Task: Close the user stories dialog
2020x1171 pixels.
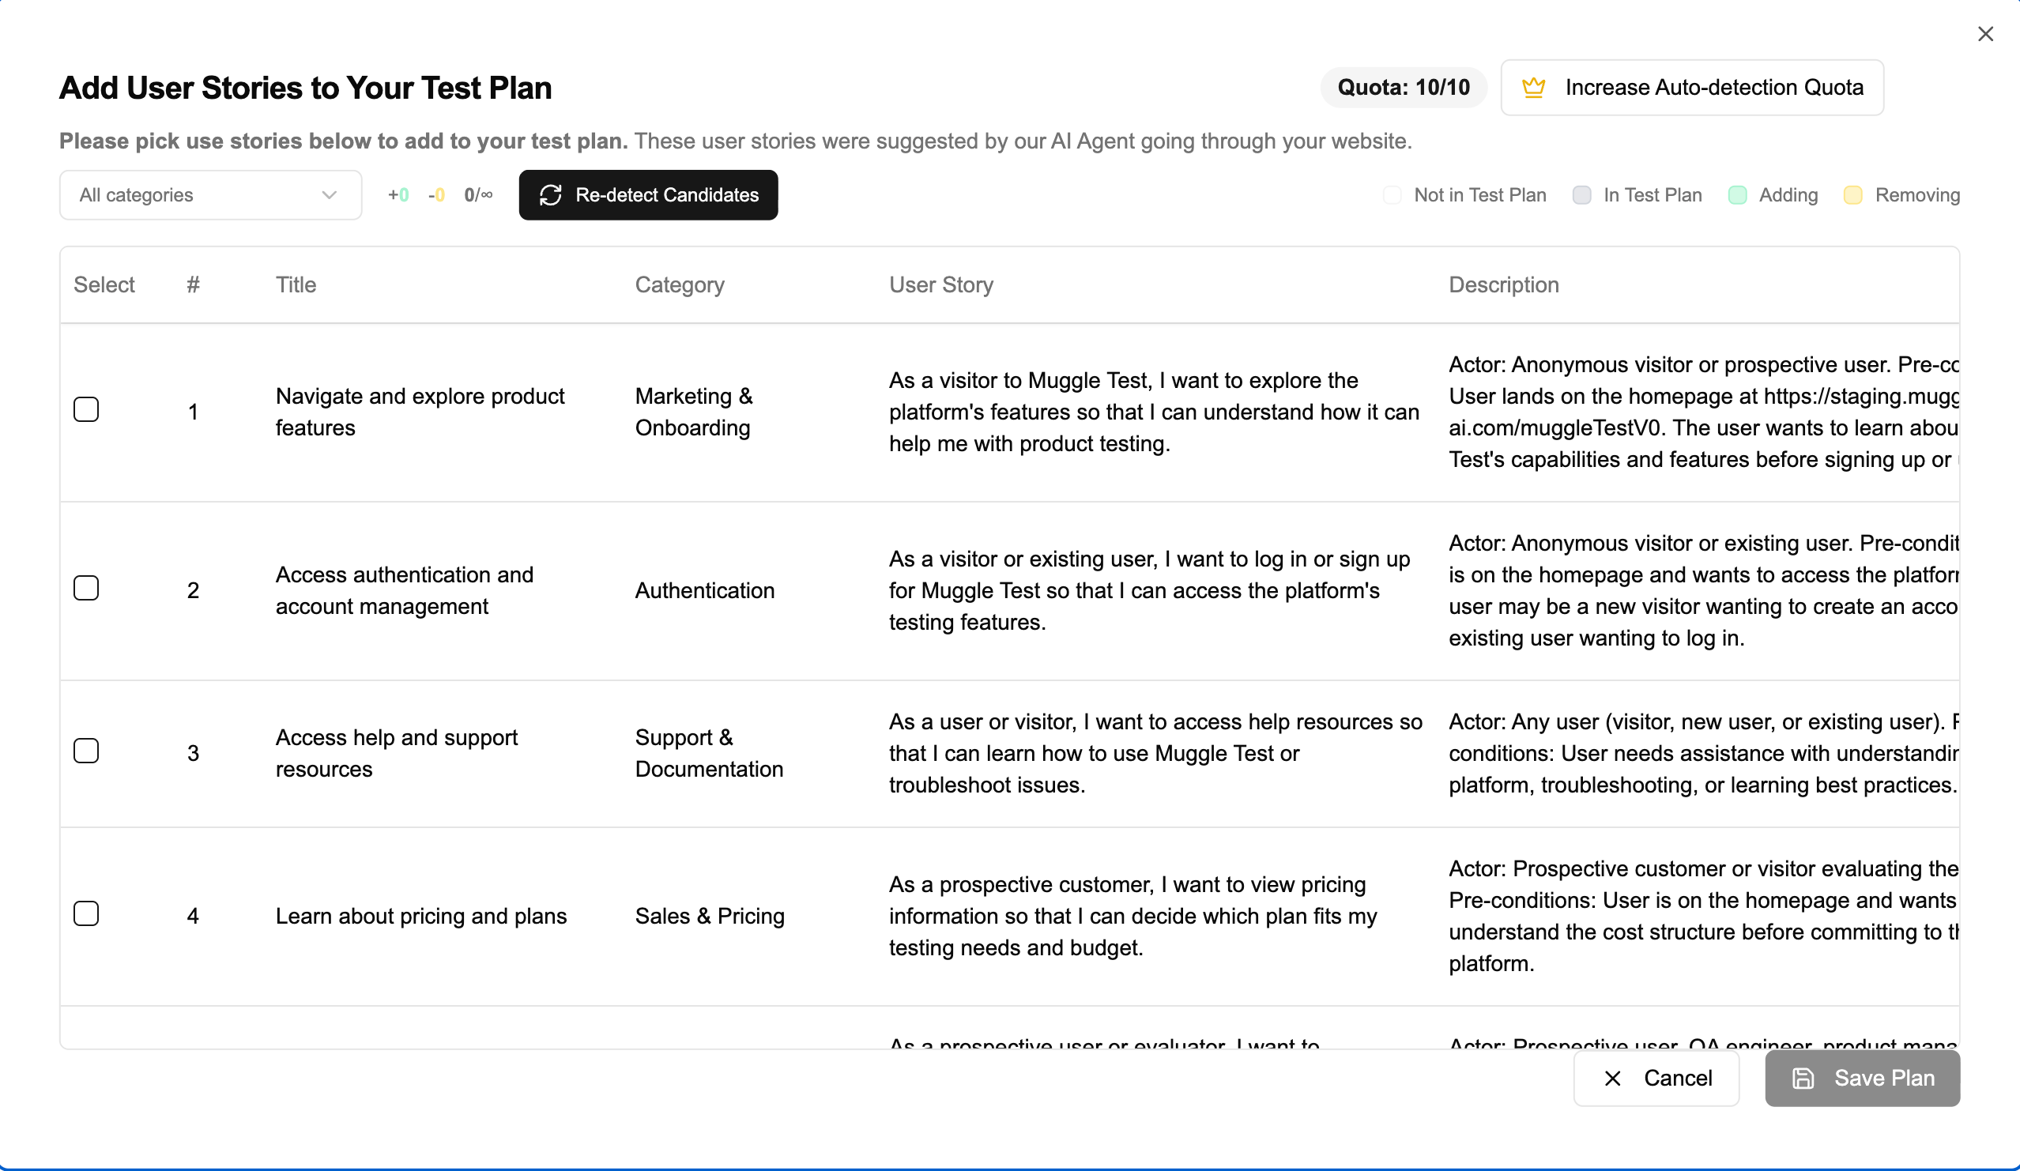Action: (x=1984, y=34)
